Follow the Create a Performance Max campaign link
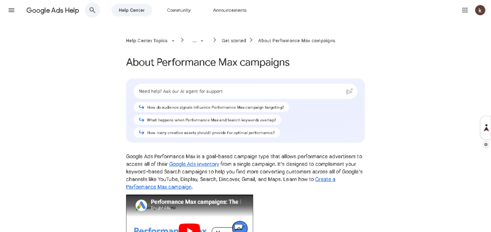This screenshot has width=491, height=232. [x=231, y=183]
